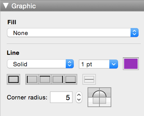Click inside the 1 pt width field
Screen dimensions: 144x116
coord(94,64)
